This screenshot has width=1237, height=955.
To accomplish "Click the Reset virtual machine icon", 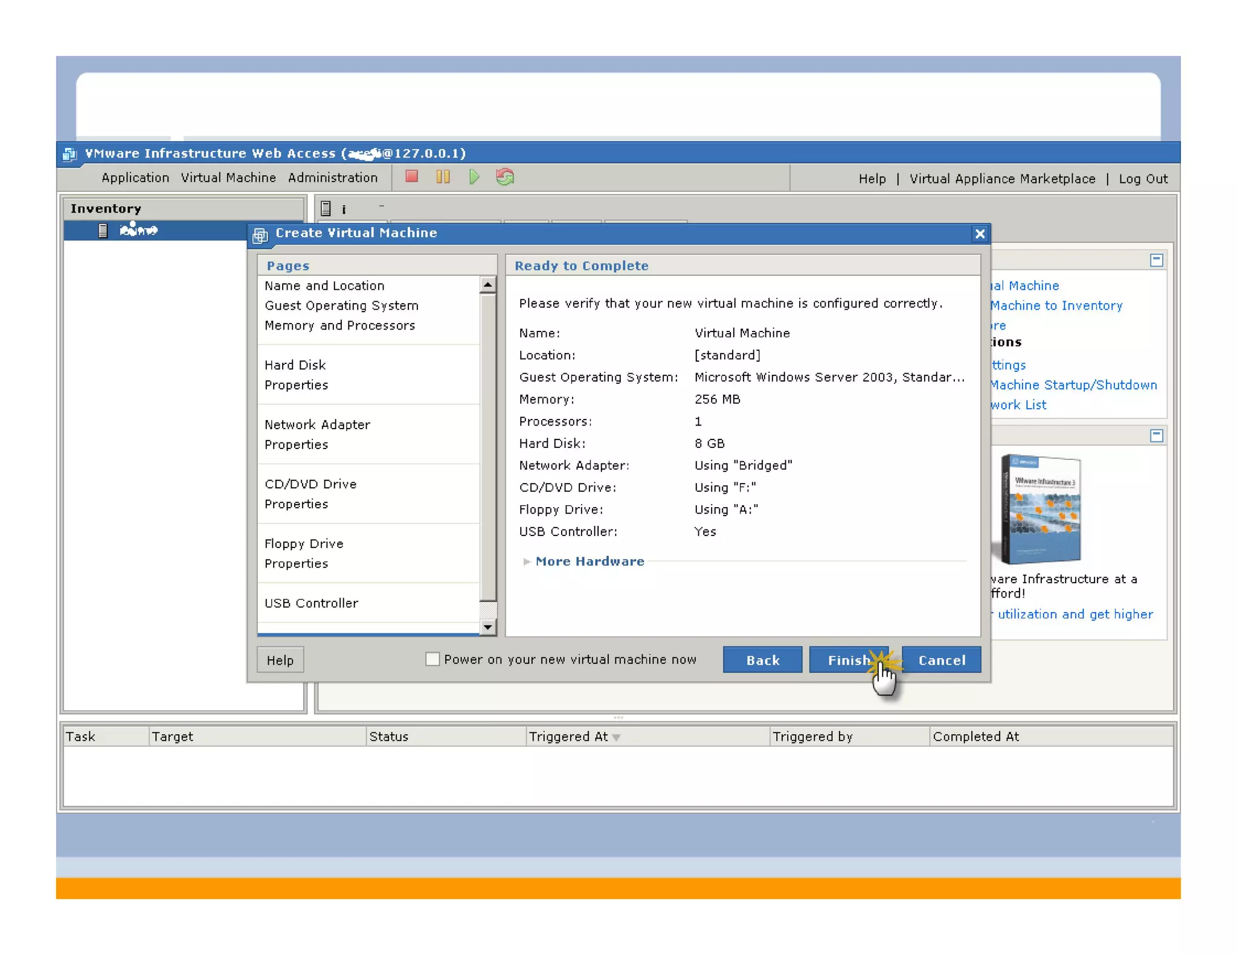I will click(x=505, y=177).
